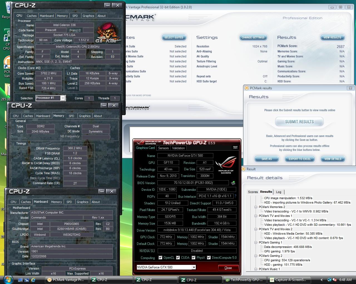Open GPU selector dropdown in GPU-Z
This screenshot has height=284, width=356.
(194, 267)
